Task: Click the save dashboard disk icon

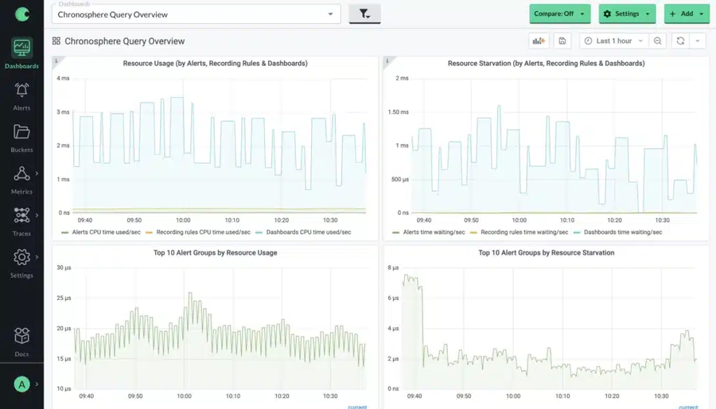Action: point(562,41)
